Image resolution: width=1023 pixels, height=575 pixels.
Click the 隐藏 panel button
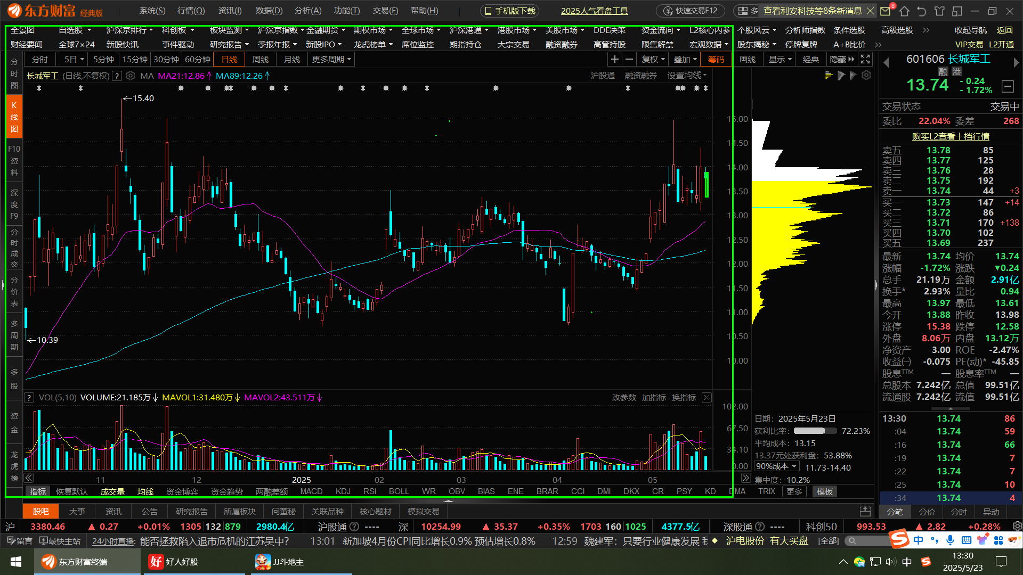[842, 59]
